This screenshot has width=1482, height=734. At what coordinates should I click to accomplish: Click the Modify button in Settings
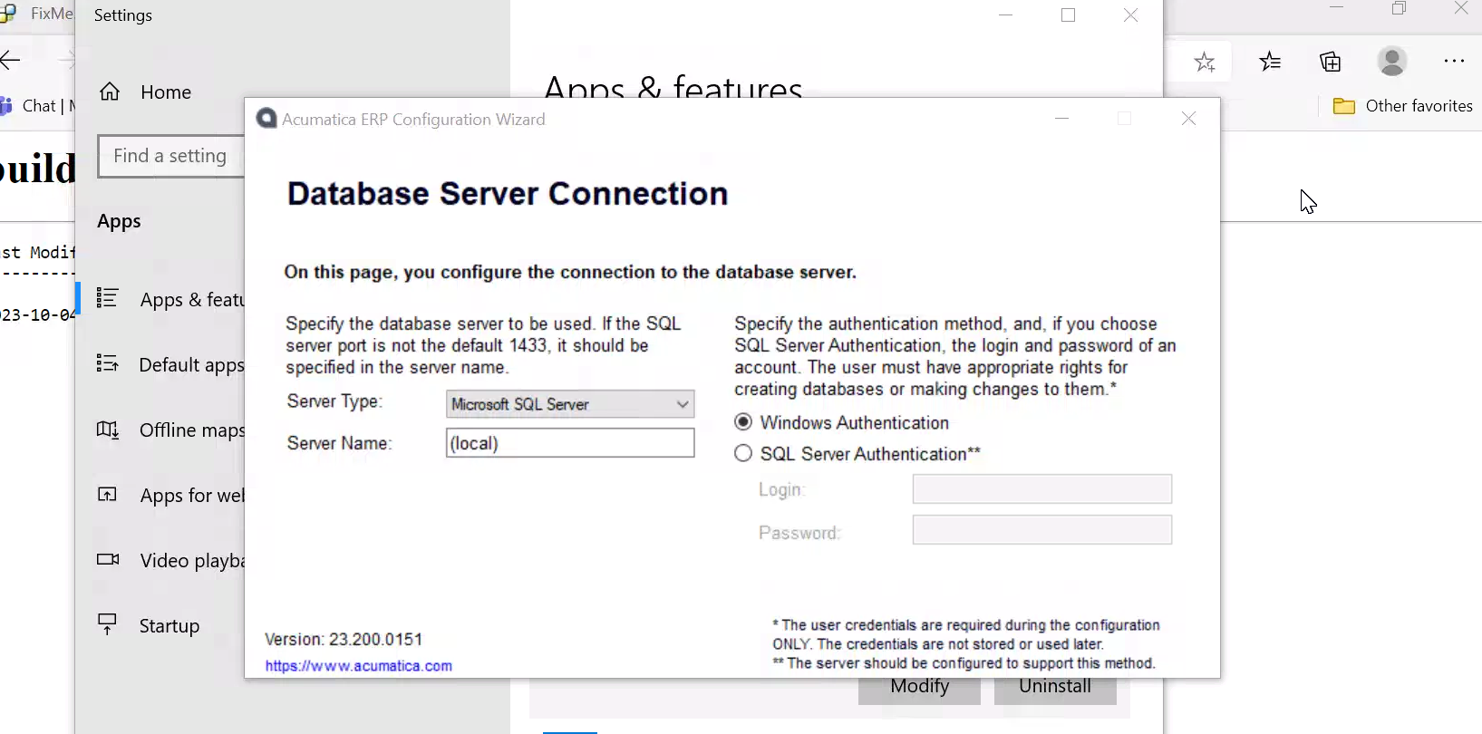coord(919,690)
